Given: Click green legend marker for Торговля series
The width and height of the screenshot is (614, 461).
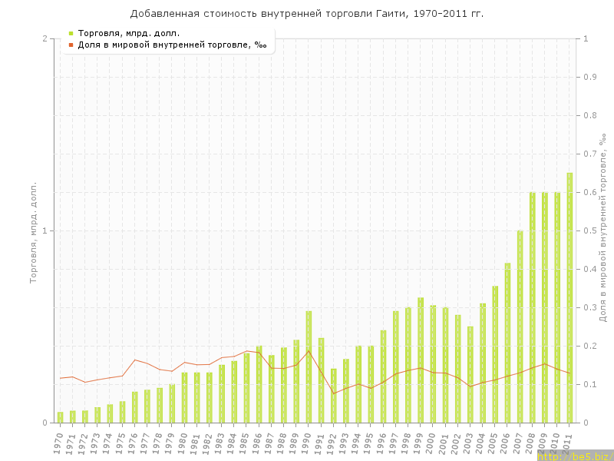Looking at the screenshot, I should point(71,33).
